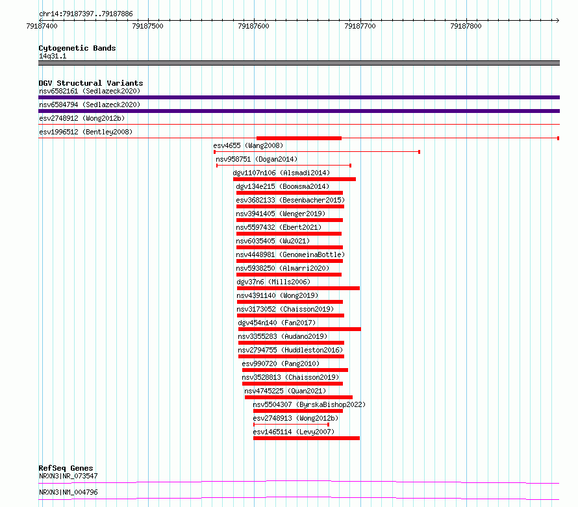
Task: Click the dgv454n140 (Fan2017) label
Action: click(277, 323)
